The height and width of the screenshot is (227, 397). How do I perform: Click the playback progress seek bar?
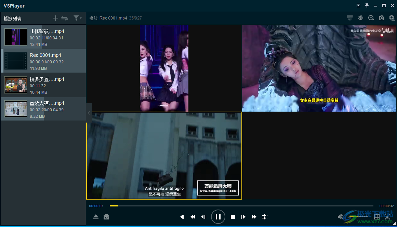coord(239,206)
